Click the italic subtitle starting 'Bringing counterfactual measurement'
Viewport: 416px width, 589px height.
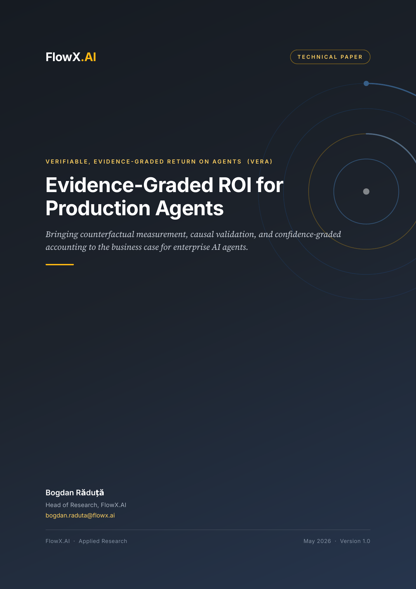193,240
